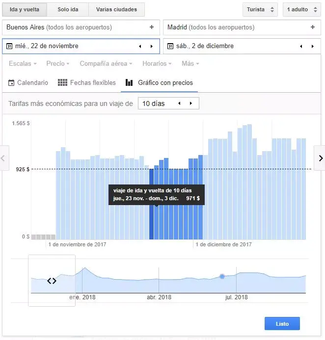Click the blue dot on the timeline
The image size is (325, 340).
[222, 277]
